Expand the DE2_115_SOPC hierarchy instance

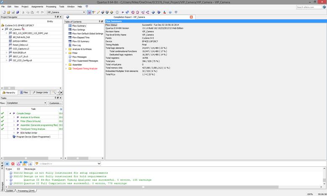click(6, 33)
